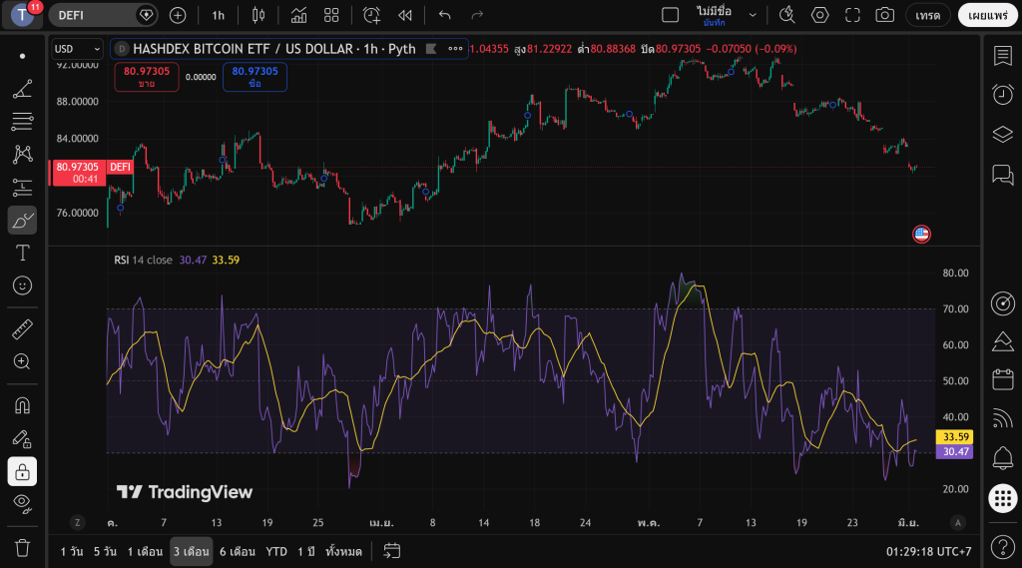Image resolution: width=1022 pixels, height=568 pixels.
Task: Click the เผยแพร่ publish button
Action: coord(987,15)
